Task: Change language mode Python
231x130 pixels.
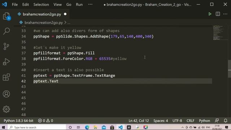Action: [205, 121]
